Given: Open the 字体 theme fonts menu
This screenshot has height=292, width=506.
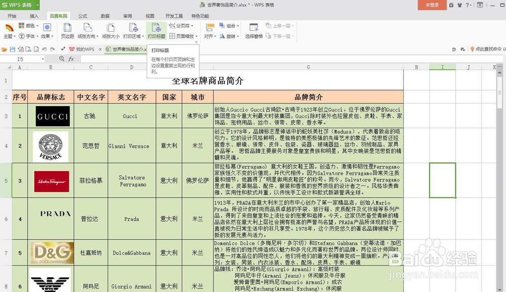Looking at the screenshot, I should [x=28, y=36].
